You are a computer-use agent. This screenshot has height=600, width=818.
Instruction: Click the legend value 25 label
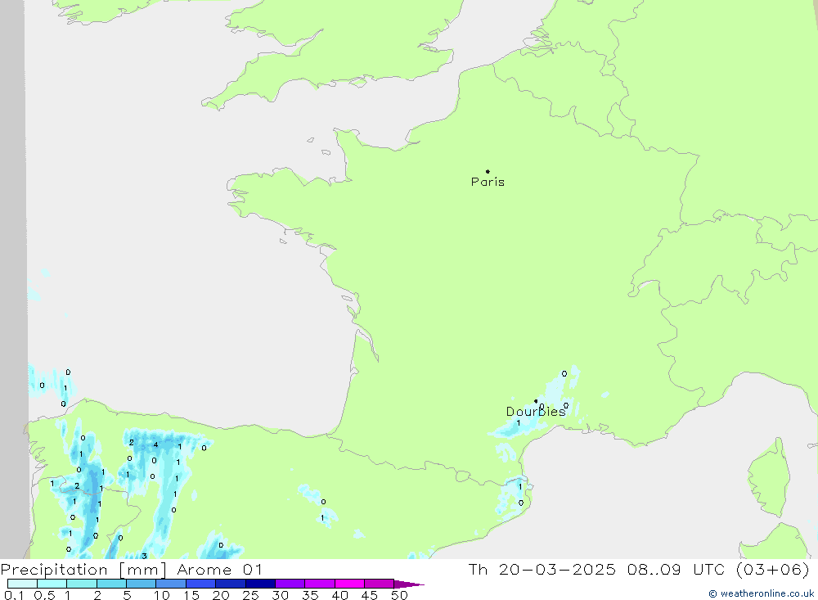click(x=250, y=595)
